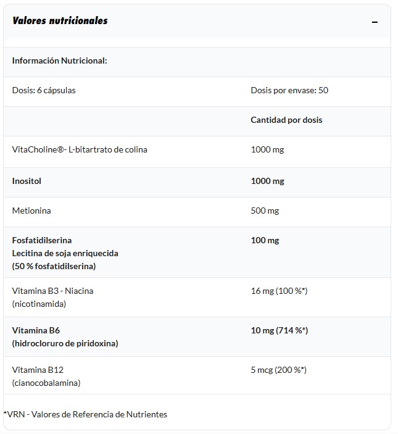The image size is (398, 434).
Task: Click the Valores nutricionales heading
Action: click(60, 21)
